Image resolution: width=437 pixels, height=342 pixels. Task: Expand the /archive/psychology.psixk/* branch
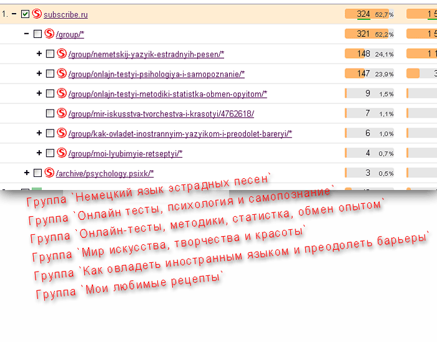tap(27, 173)
